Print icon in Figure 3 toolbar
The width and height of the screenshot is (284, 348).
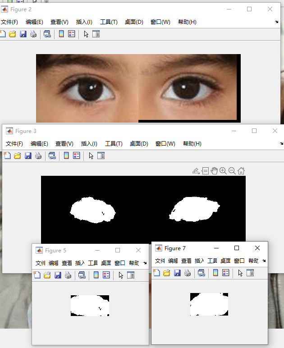tap(38, 156)
